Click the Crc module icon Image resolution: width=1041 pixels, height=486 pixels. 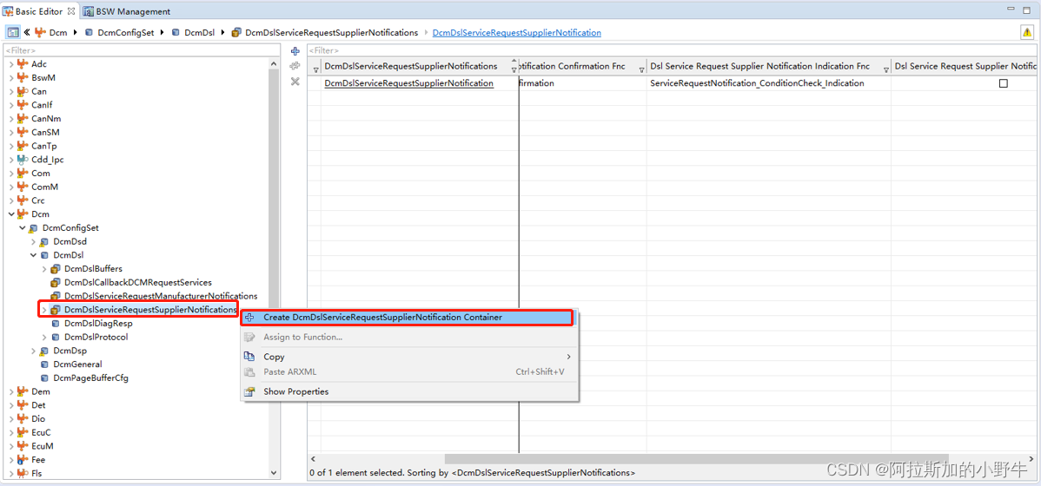pyautogui.click(x=23, y=200)
